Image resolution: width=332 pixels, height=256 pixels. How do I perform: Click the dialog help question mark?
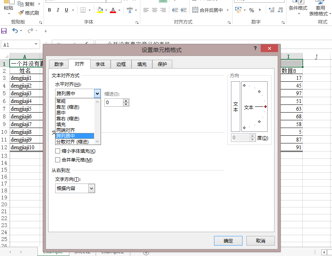tap(255, 48)
